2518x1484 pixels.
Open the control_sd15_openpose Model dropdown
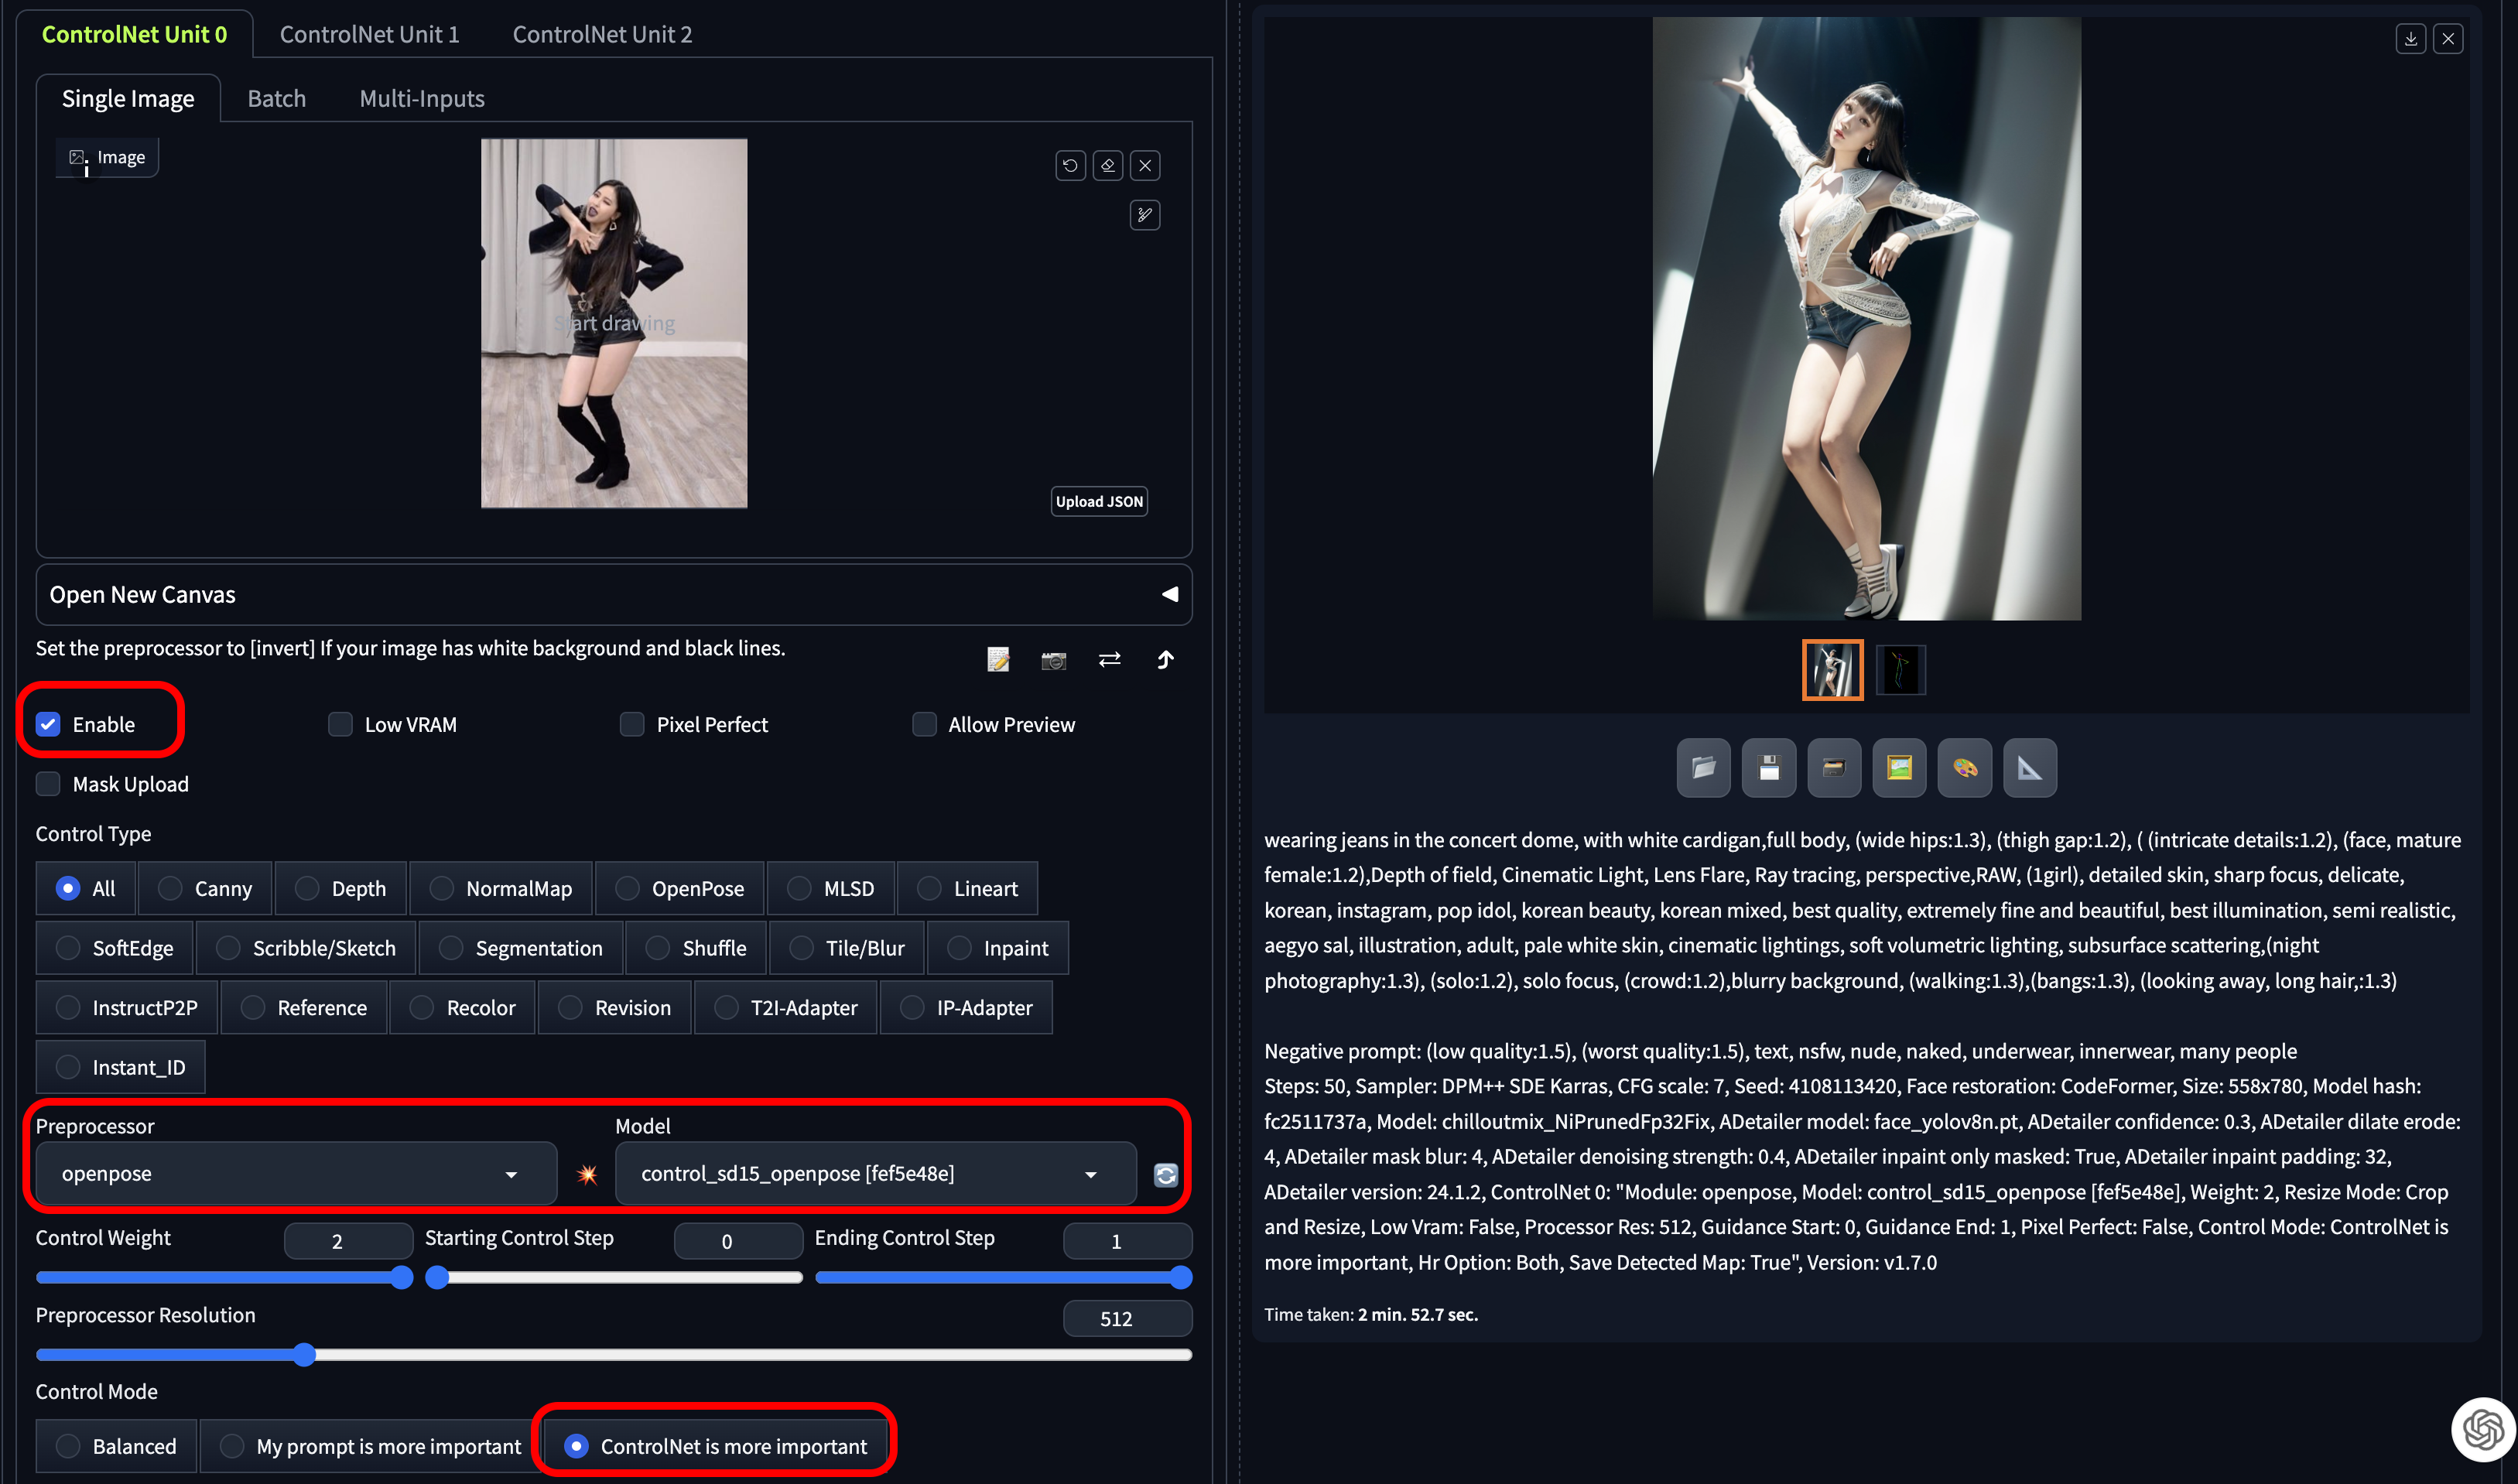point(875,1174)
